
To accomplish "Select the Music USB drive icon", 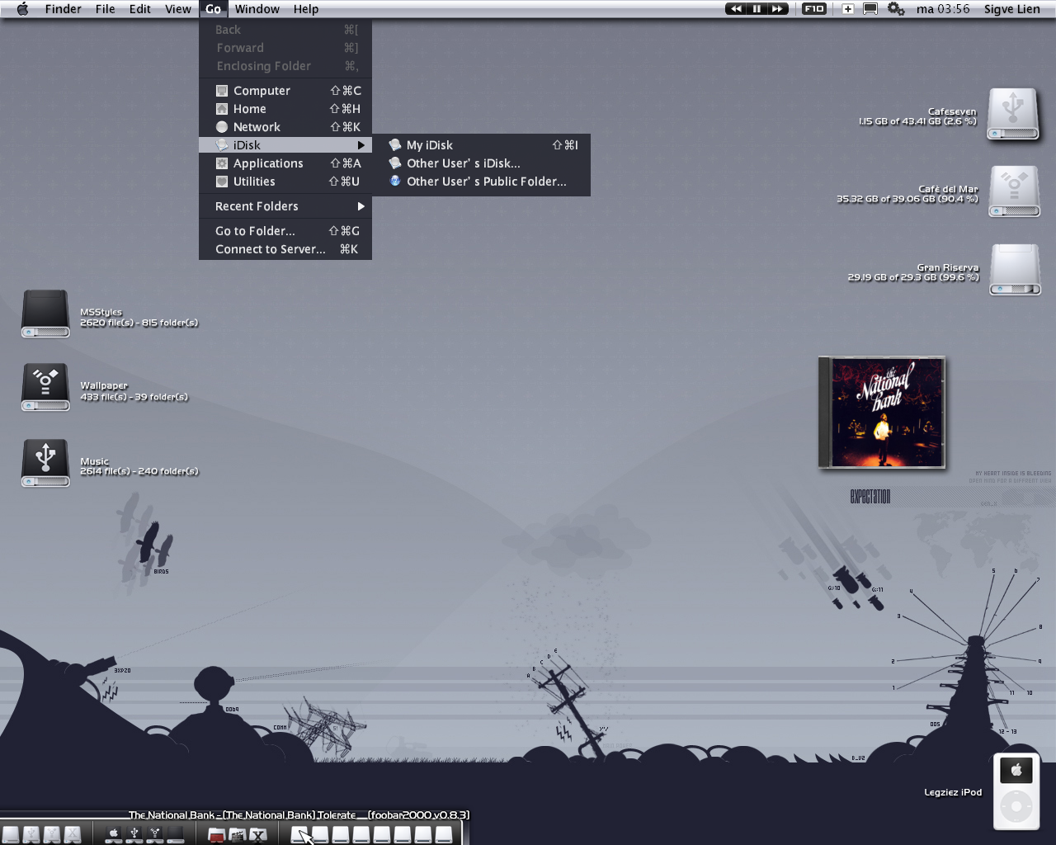I will (45, 463).
